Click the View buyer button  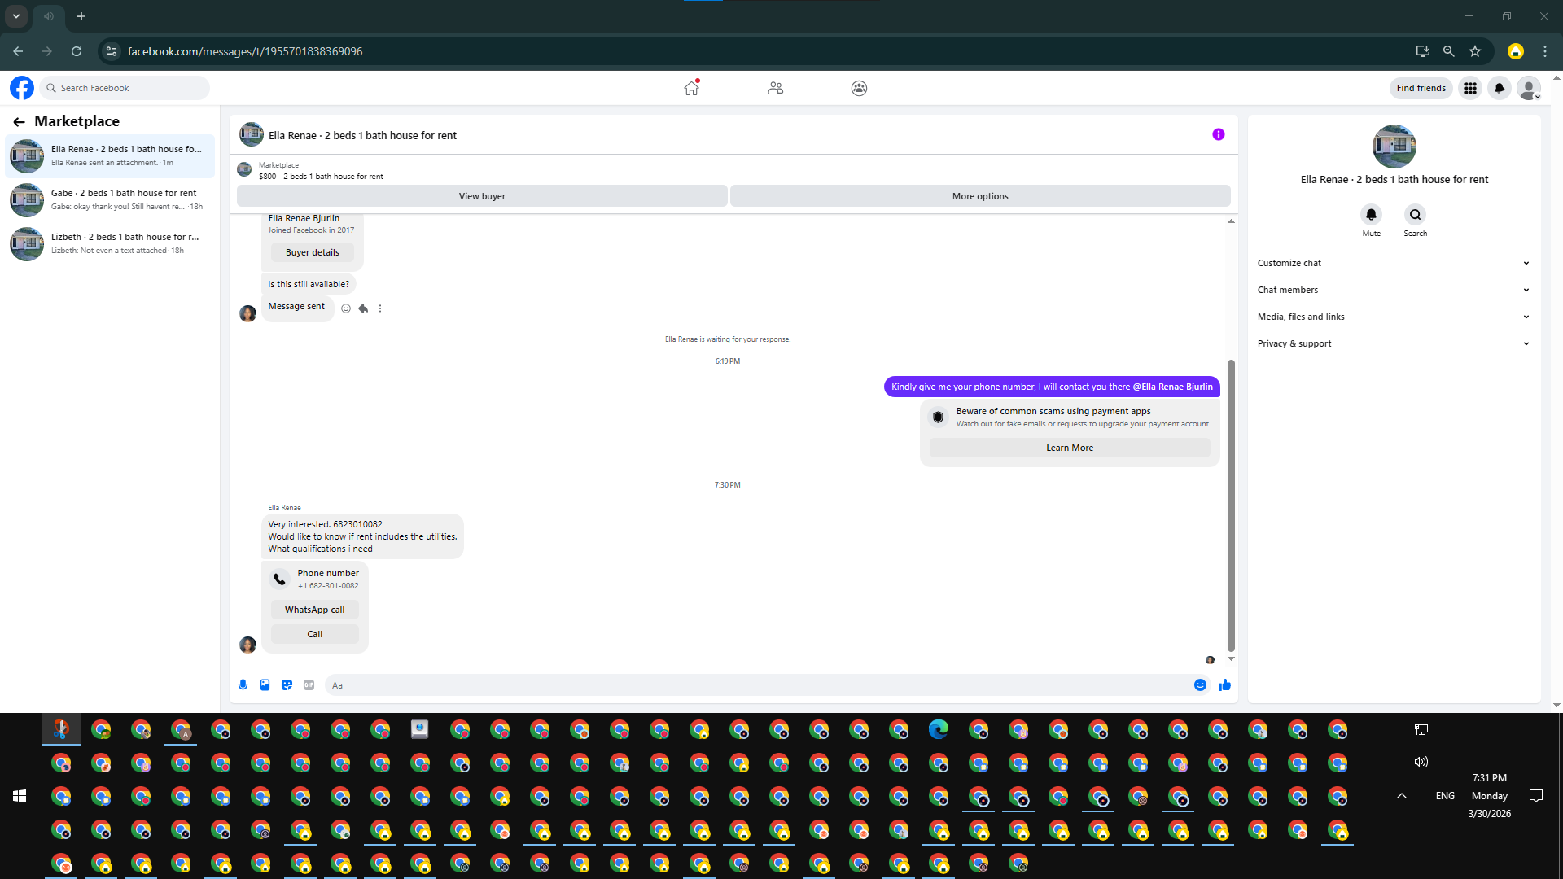(x=482, y=196)
